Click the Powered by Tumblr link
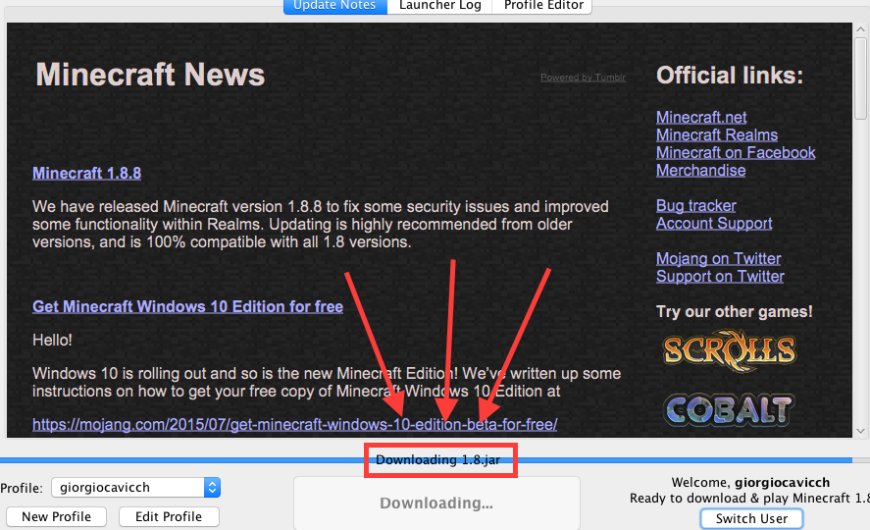 coord(584,78)
